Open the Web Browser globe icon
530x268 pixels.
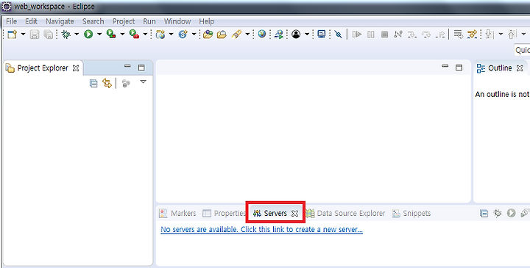pos(262,34)
